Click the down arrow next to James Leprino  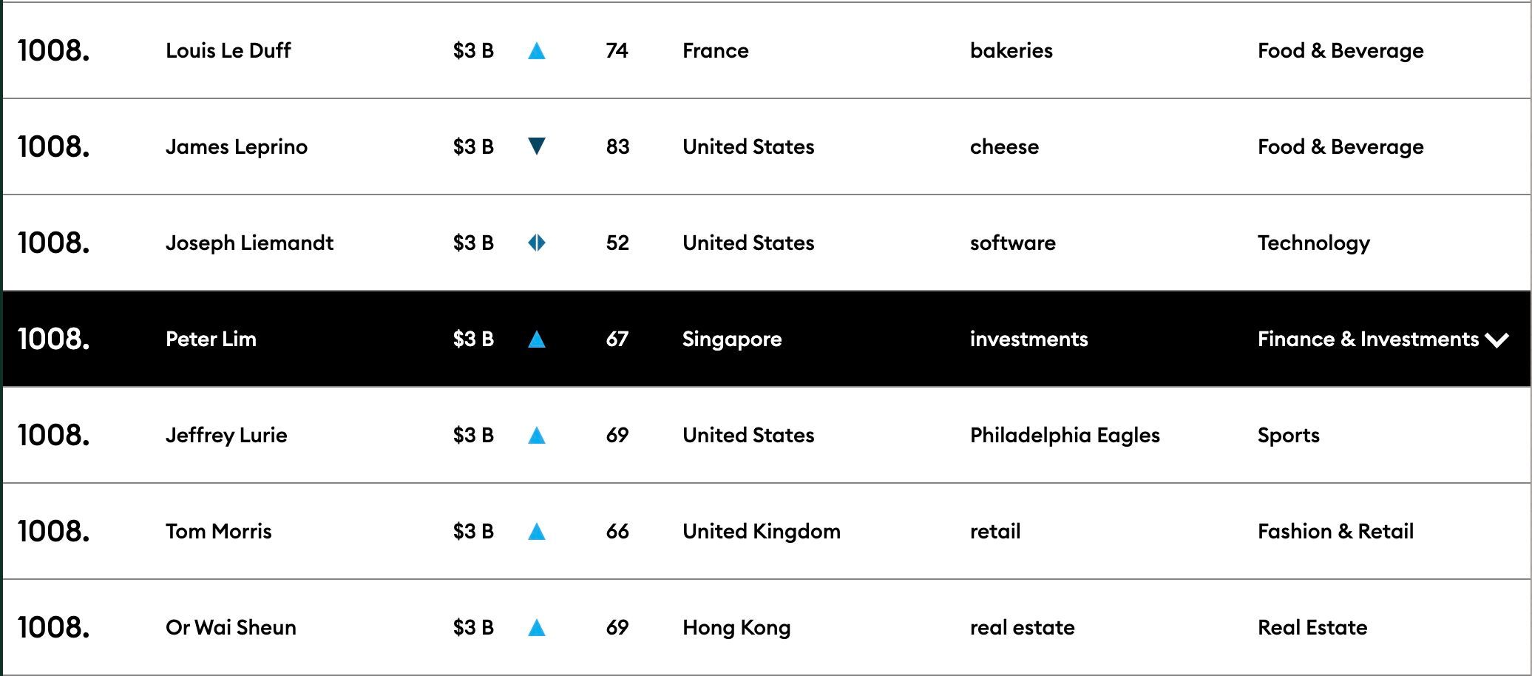538,146
